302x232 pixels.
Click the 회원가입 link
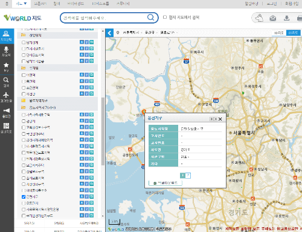(292, 4)
